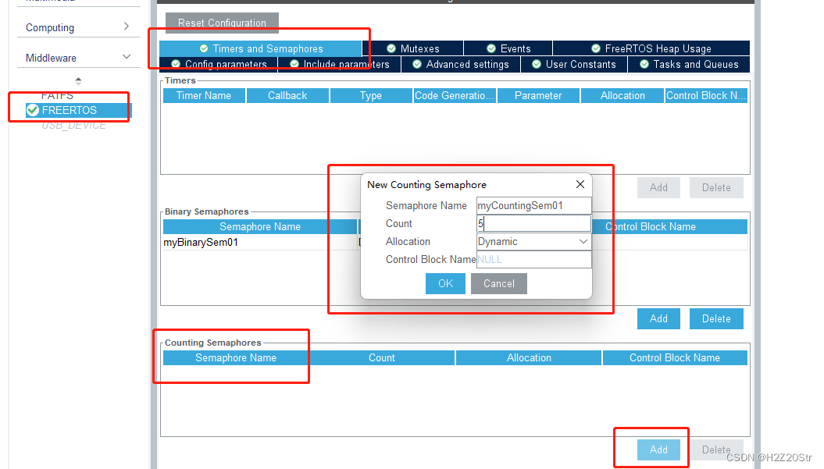Click the Callback column header

point(287,95)
